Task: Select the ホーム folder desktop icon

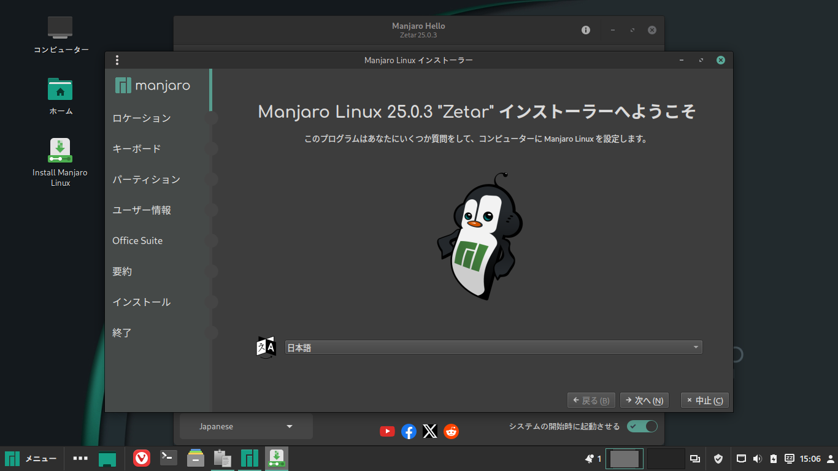Action: tap(60, 96)
